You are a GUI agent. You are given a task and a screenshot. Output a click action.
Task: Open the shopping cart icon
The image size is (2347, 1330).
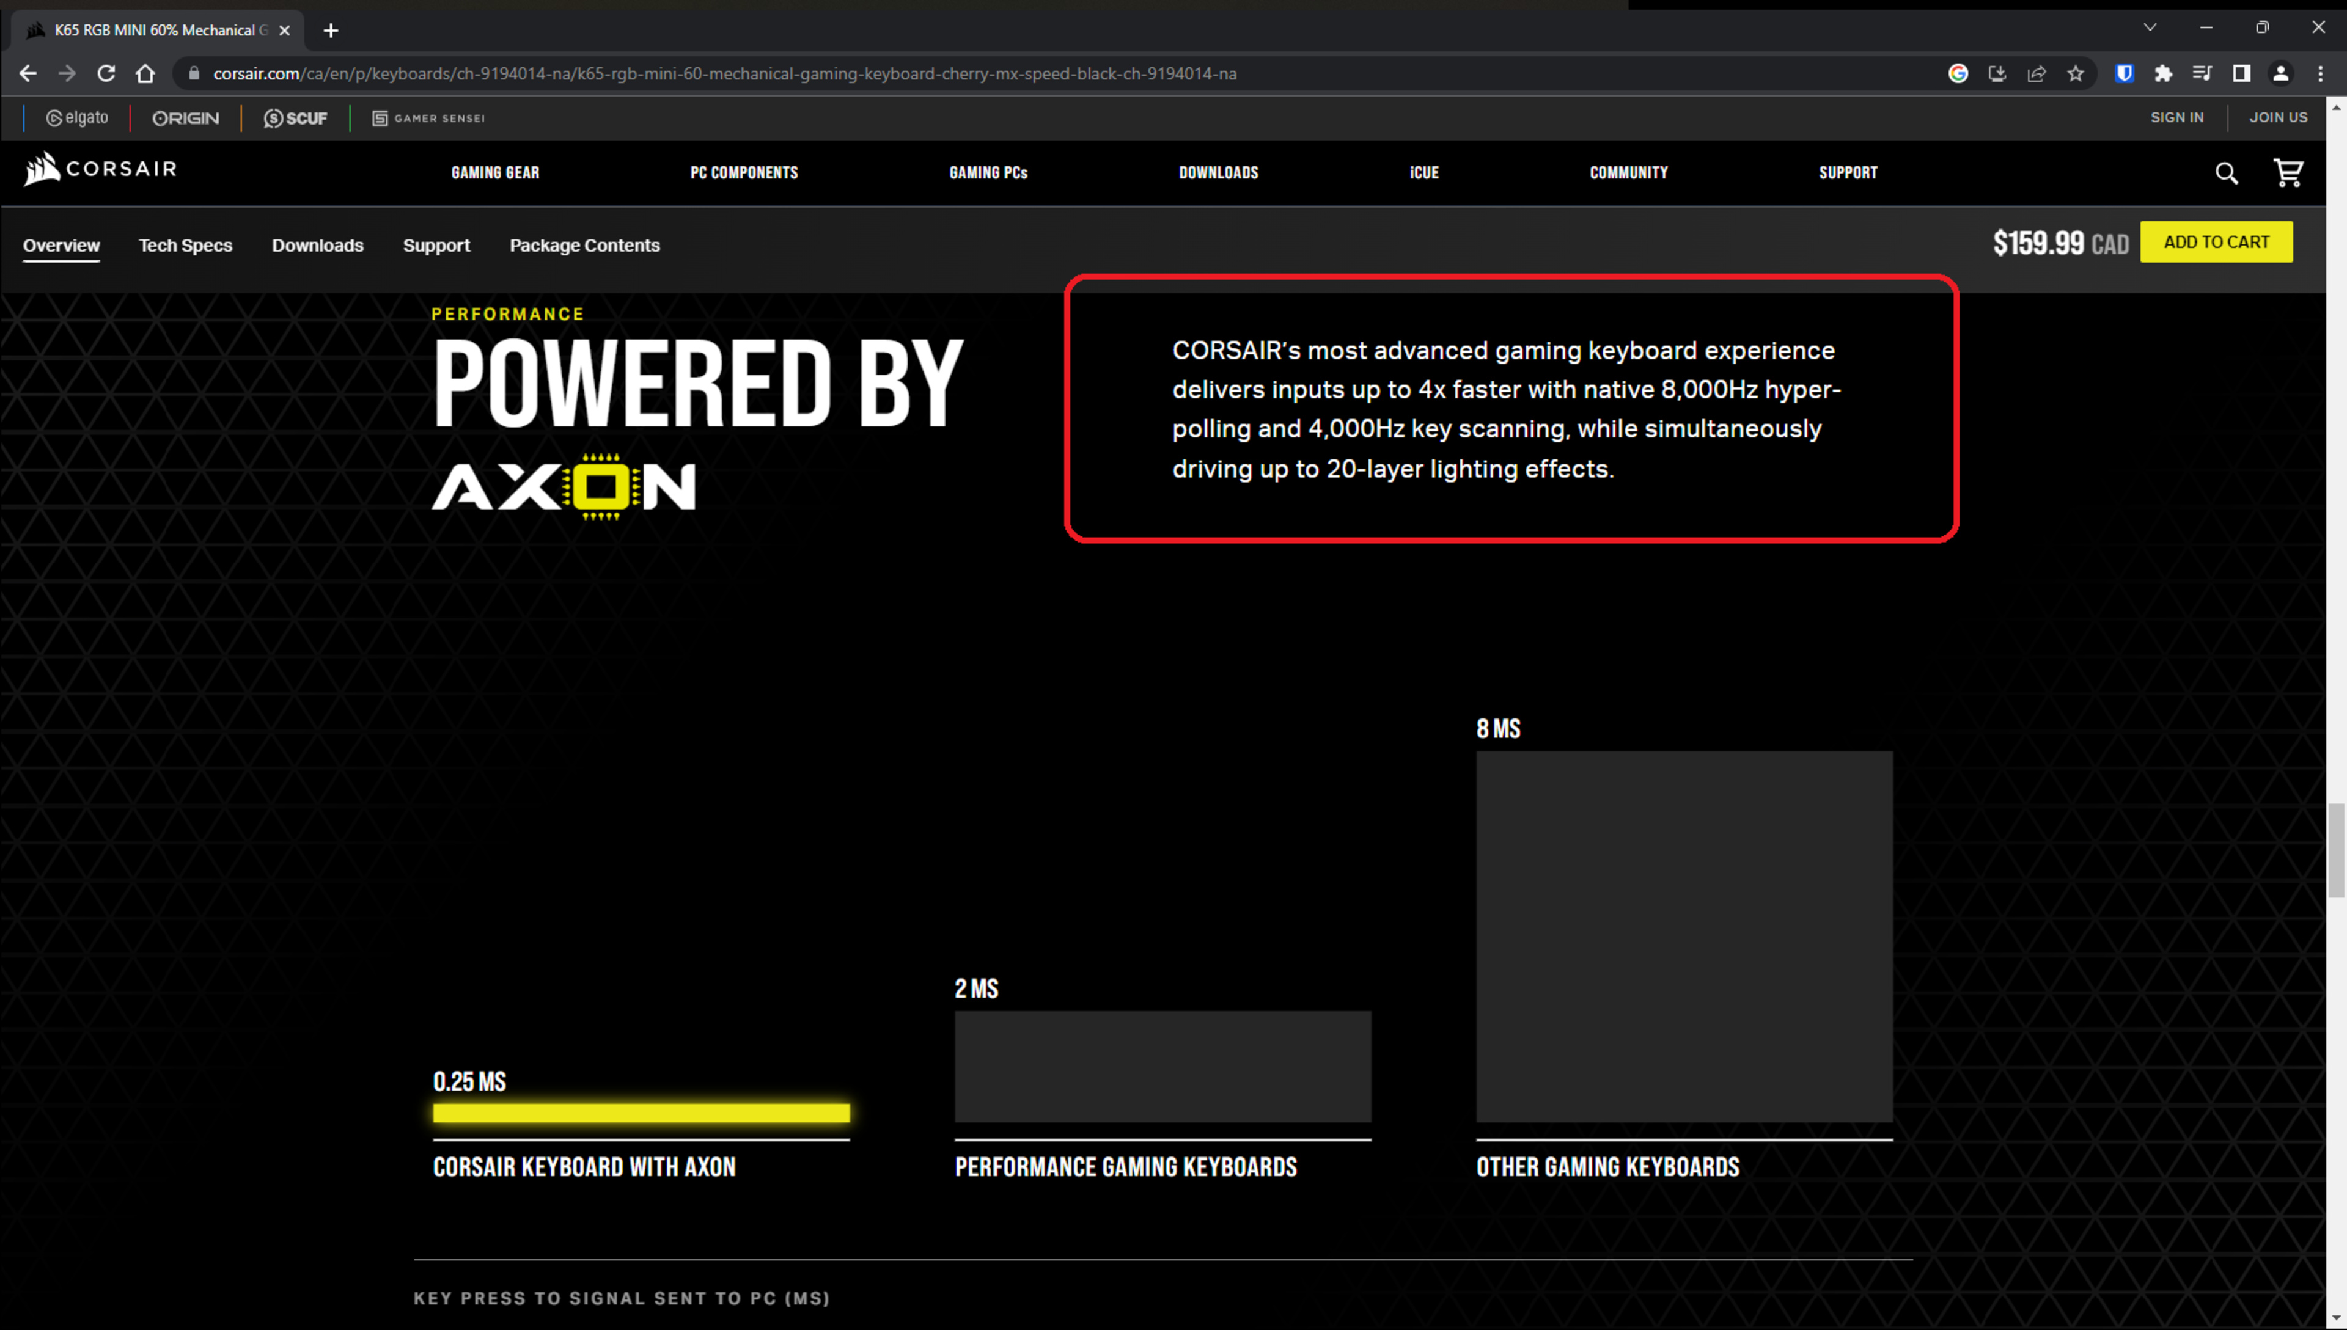pos(2288,173)
